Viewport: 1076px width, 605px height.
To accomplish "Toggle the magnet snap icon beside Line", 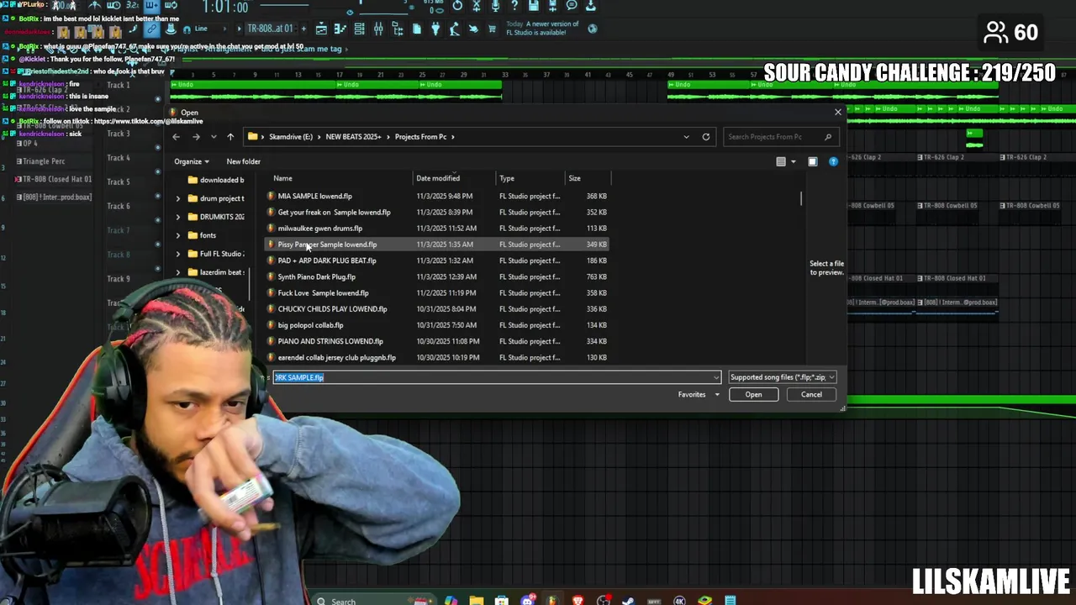I will pyautogui.click(x=187, y=29).
